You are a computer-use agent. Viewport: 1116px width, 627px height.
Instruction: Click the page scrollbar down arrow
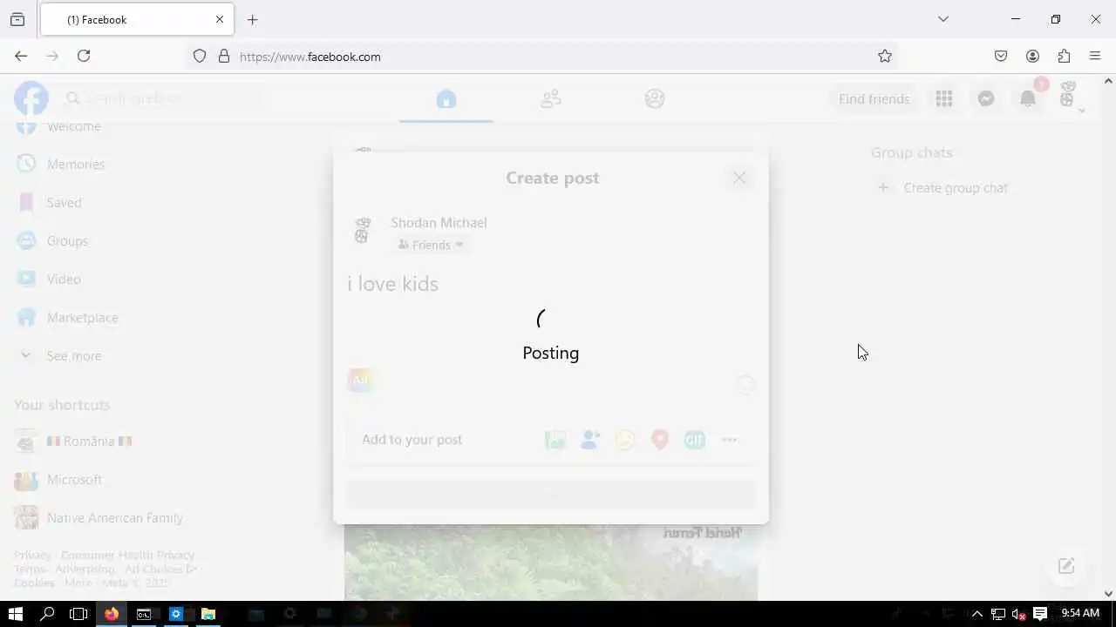1108,594
